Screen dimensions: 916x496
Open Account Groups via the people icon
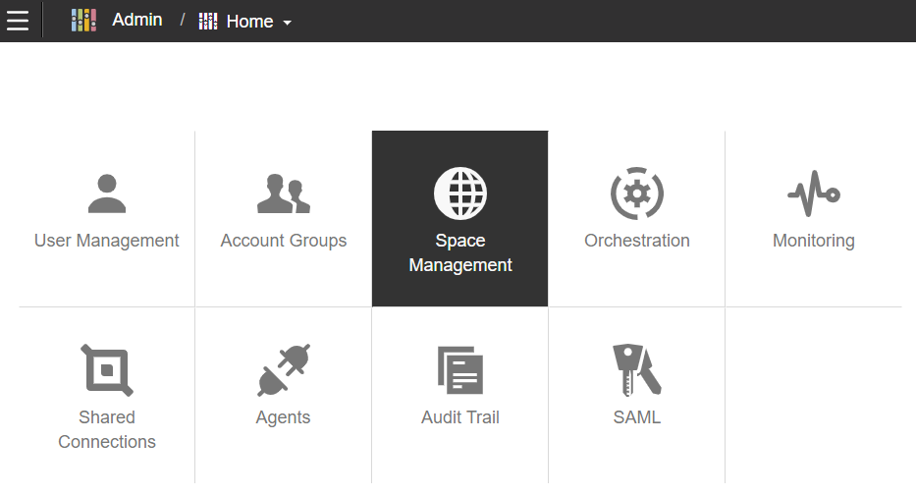click(284, 193)
